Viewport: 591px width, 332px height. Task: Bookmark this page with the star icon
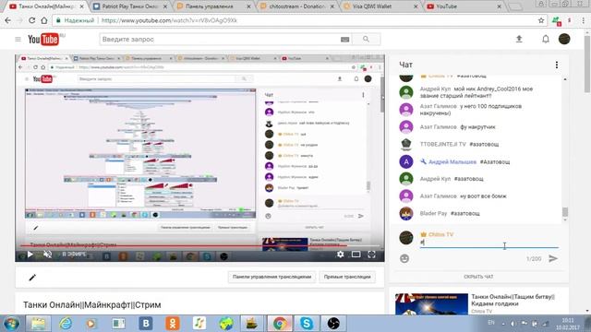[541, 20]
